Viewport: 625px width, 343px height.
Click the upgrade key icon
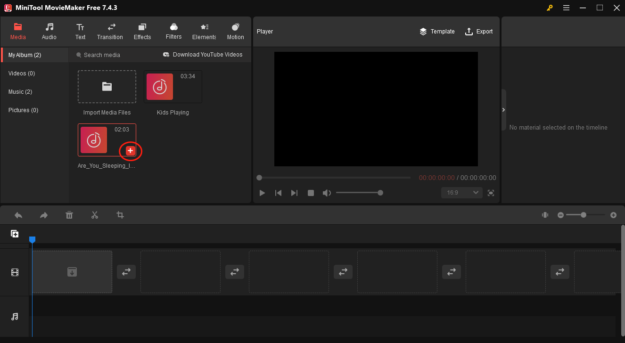coord(550,8)
